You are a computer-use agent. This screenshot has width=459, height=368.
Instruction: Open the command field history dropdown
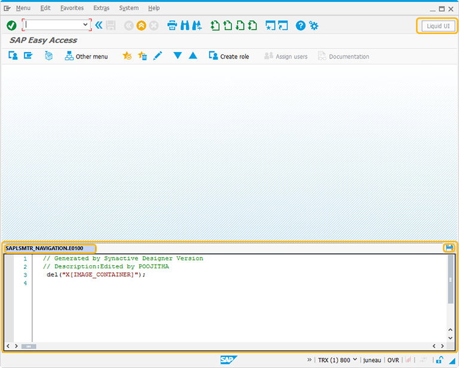coord(85,24)
